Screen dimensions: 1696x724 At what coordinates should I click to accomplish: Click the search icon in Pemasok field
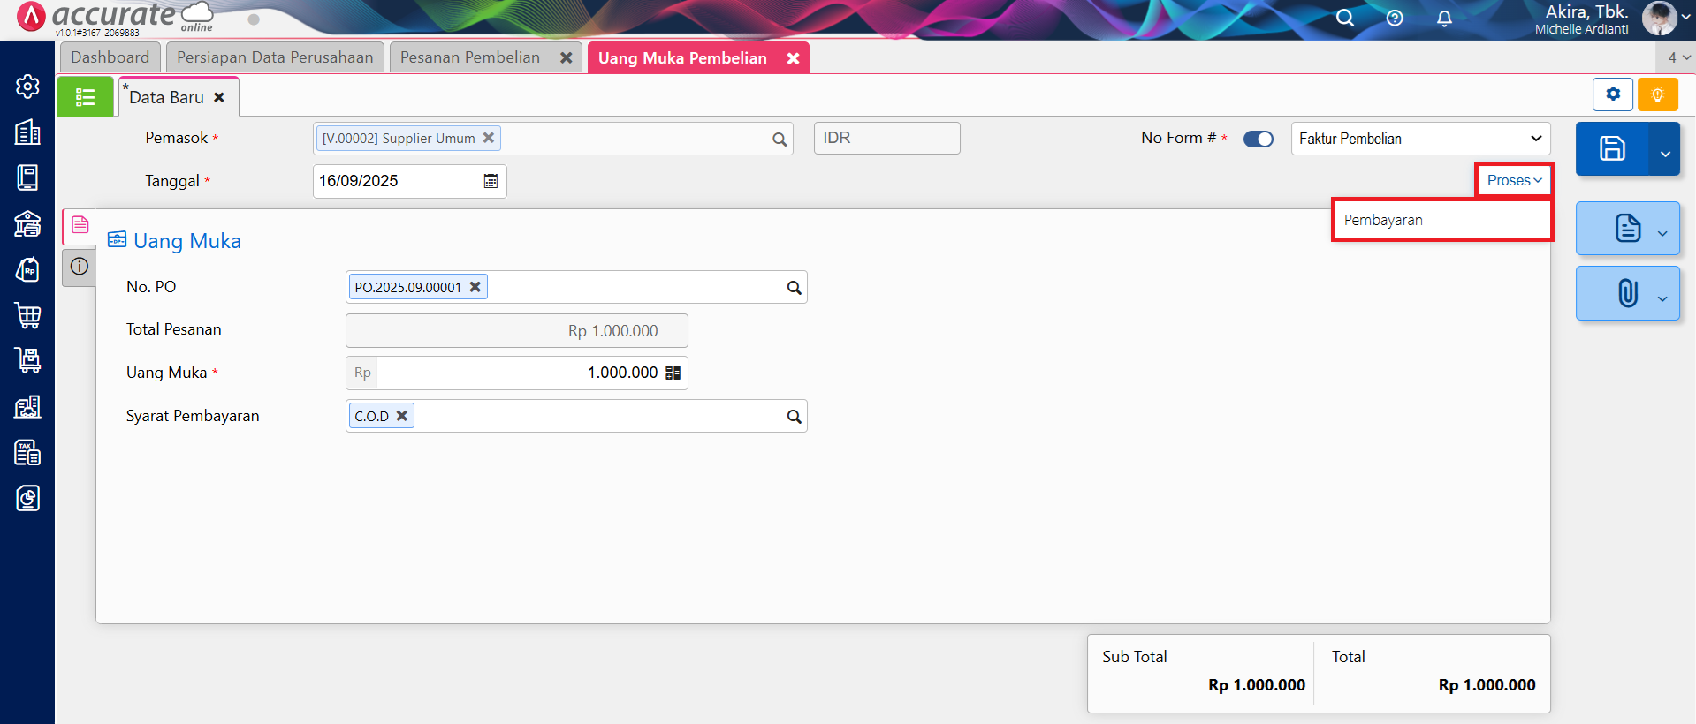click(779, 140)
